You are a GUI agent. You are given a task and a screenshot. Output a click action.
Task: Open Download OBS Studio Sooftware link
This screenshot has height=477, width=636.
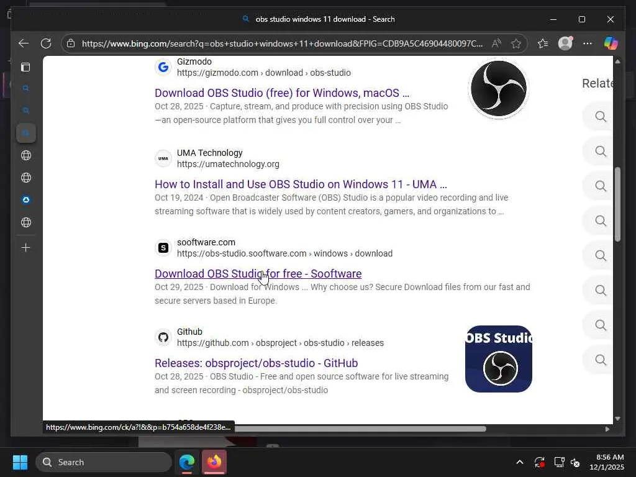258,274
